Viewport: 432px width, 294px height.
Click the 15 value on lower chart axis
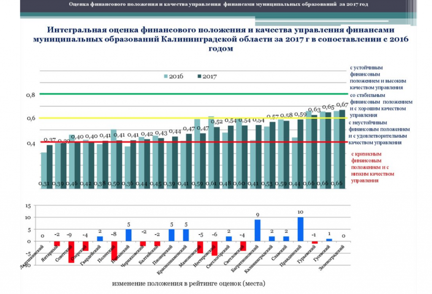click(29, 206)
